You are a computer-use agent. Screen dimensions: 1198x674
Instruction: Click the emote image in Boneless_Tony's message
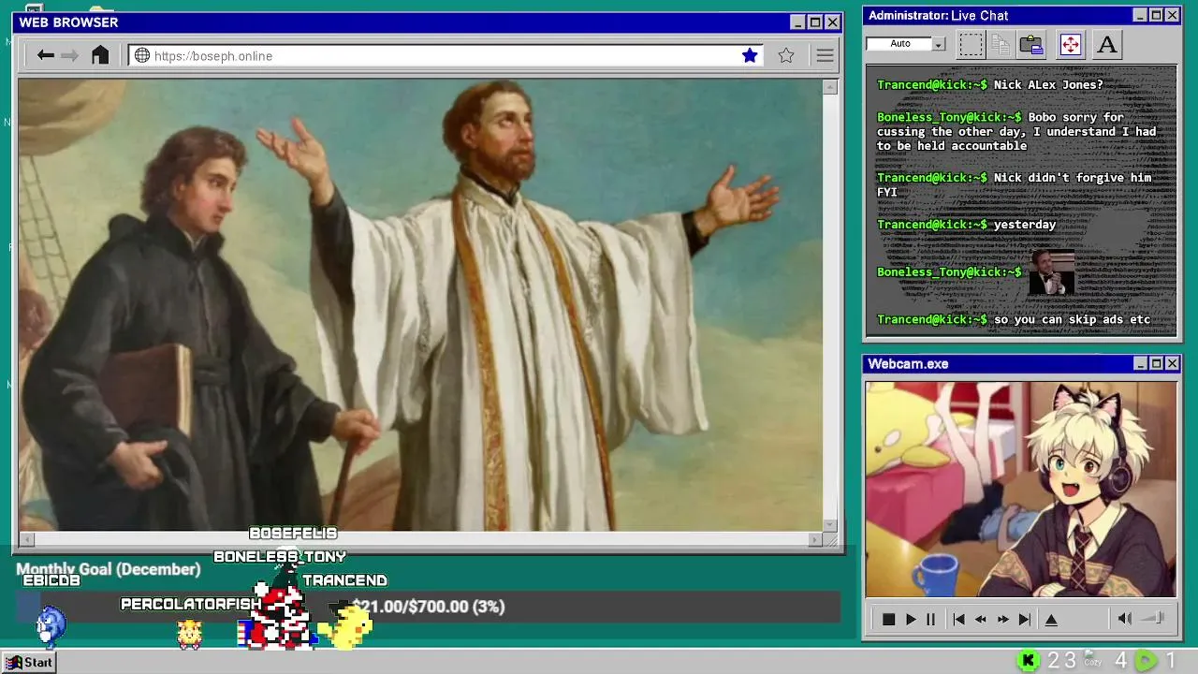pos(1052,272)
